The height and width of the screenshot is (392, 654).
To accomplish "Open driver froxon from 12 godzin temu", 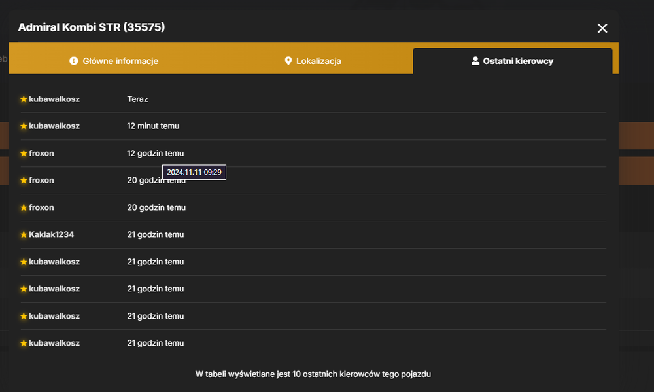I will coord(41,153).
